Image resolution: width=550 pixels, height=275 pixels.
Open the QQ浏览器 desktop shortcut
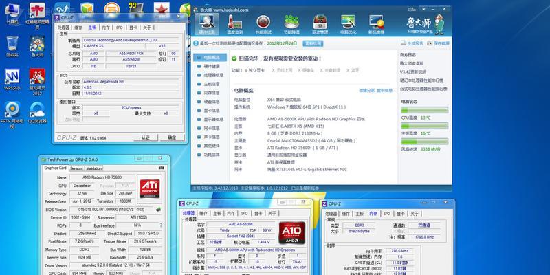click(x=37, y=113)
